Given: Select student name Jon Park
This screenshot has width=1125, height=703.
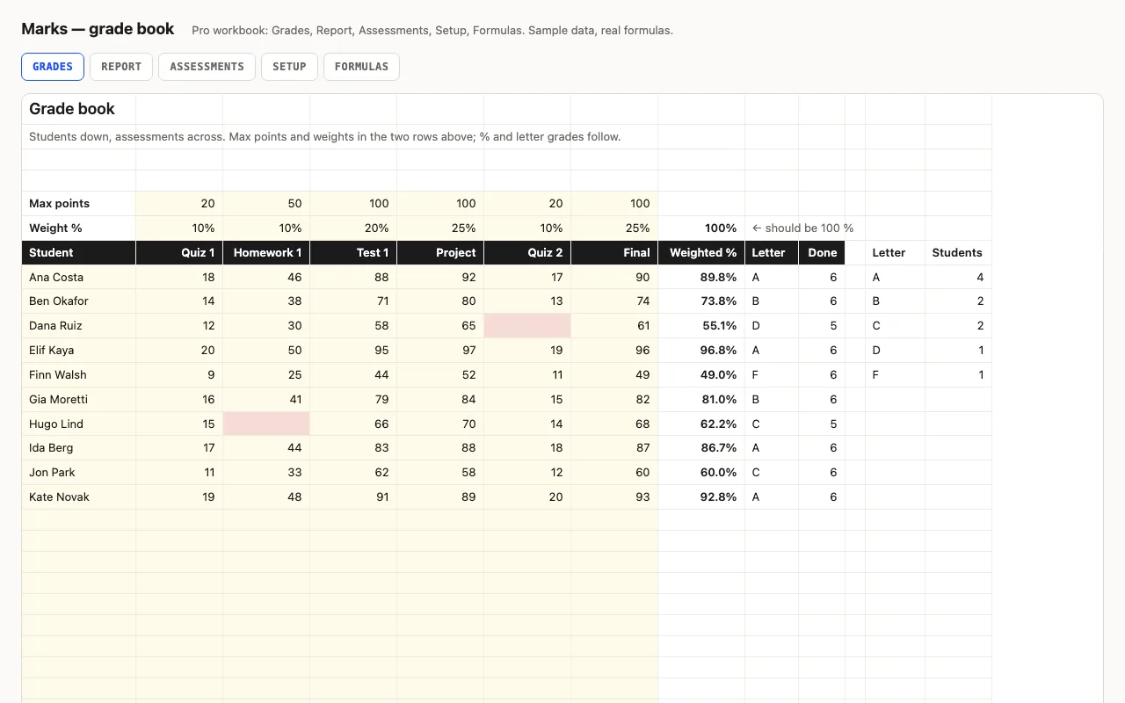Looking at the screenshot, I should [79, 473].
